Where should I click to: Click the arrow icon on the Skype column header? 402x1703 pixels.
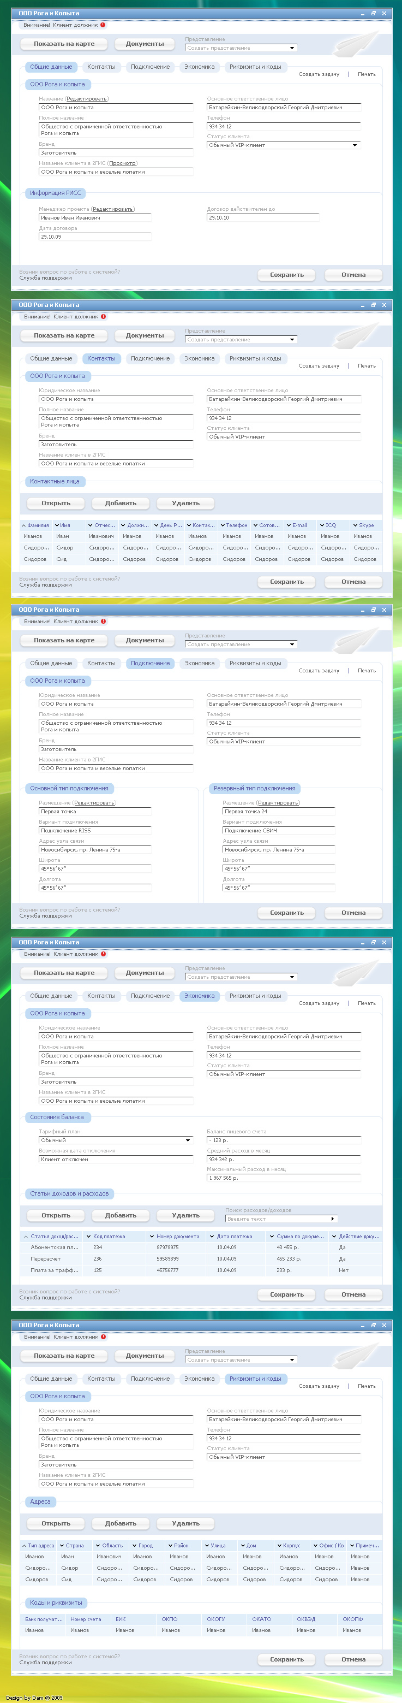pyautogui.click(x=355, y=525)
